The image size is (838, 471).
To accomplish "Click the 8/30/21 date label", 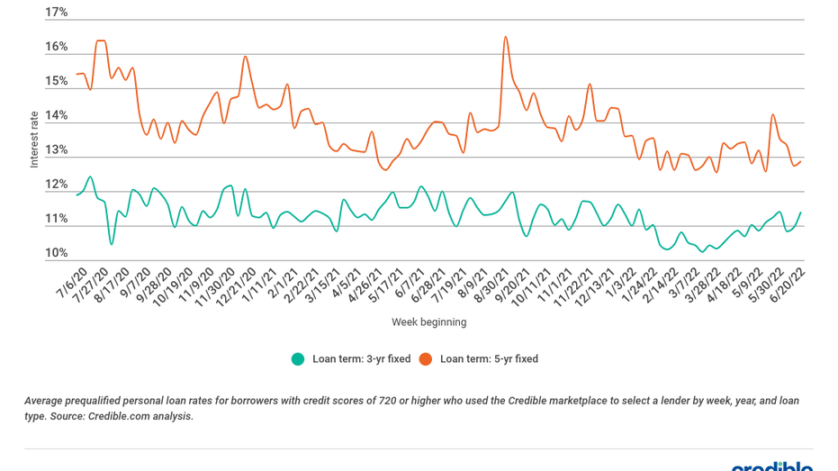I will (x=491, y=285).
